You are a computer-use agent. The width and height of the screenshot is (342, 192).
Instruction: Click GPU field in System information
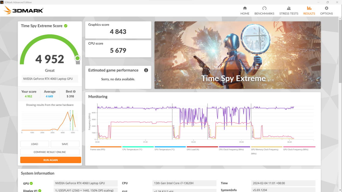coord(86,183)
